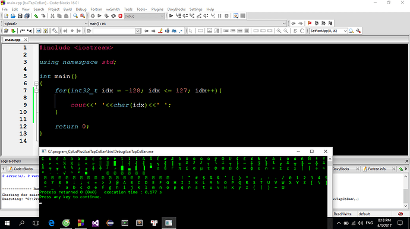The image size is (410, 229).
Task: Undo the last edit
Action: [x=36, y=16]
